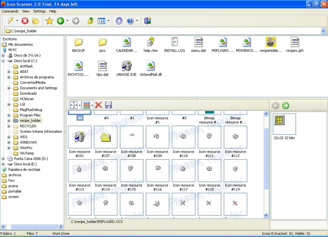The height and width of the screenshot is (237, 328).
Task: Click the red stop scan icon
Action: pos(25,21)
